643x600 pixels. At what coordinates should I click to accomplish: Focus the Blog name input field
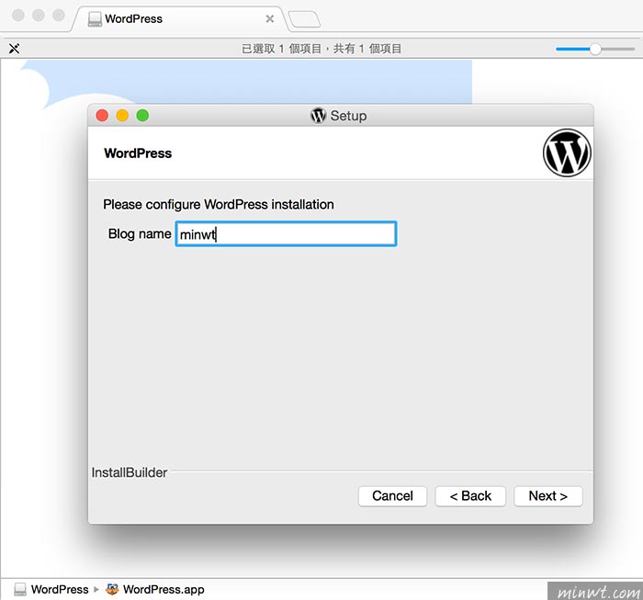point(286,233)
